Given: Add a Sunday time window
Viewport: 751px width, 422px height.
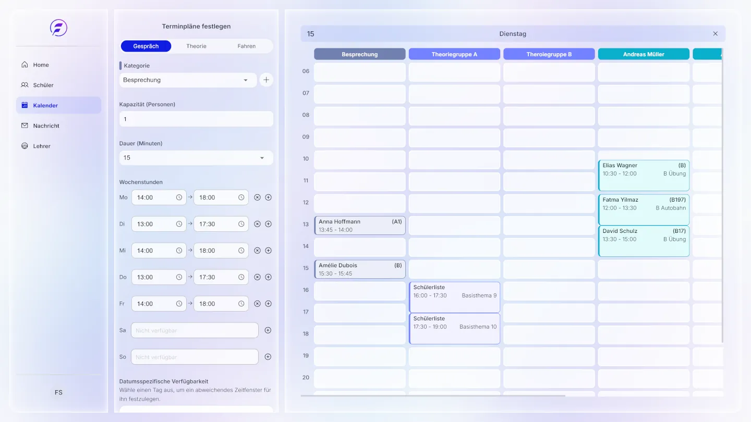Looking at the screenshot, I should coord(268,357).
